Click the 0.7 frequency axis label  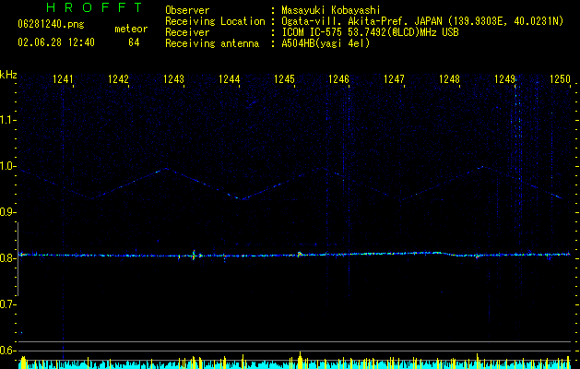point(7,304)
